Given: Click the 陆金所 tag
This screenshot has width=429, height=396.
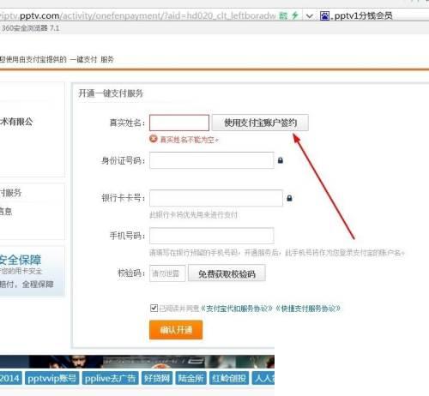Looking at the screenshot, I should tap(190, 378).
